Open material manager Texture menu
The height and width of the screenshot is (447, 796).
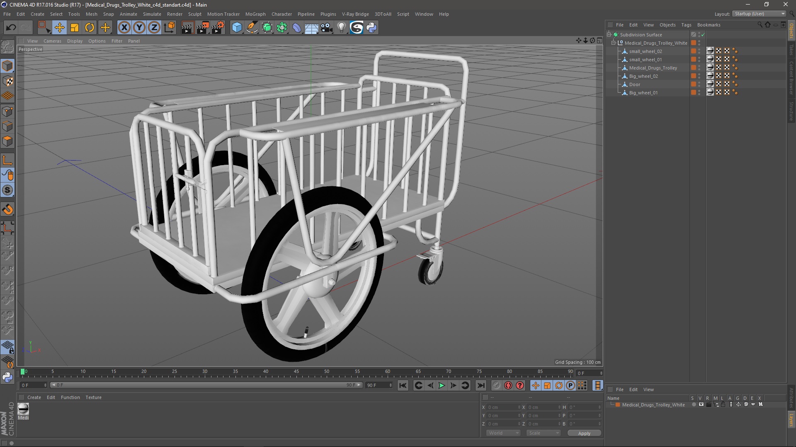coord(93,397)
